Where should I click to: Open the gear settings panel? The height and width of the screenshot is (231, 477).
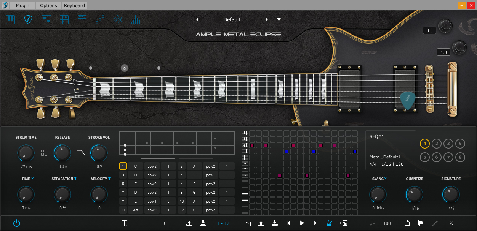pyautogui.click(x=118, y=19)
